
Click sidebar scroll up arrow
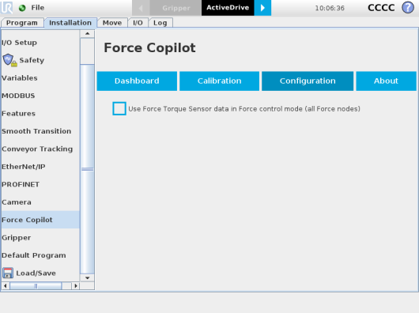click(x=87, y=34)
